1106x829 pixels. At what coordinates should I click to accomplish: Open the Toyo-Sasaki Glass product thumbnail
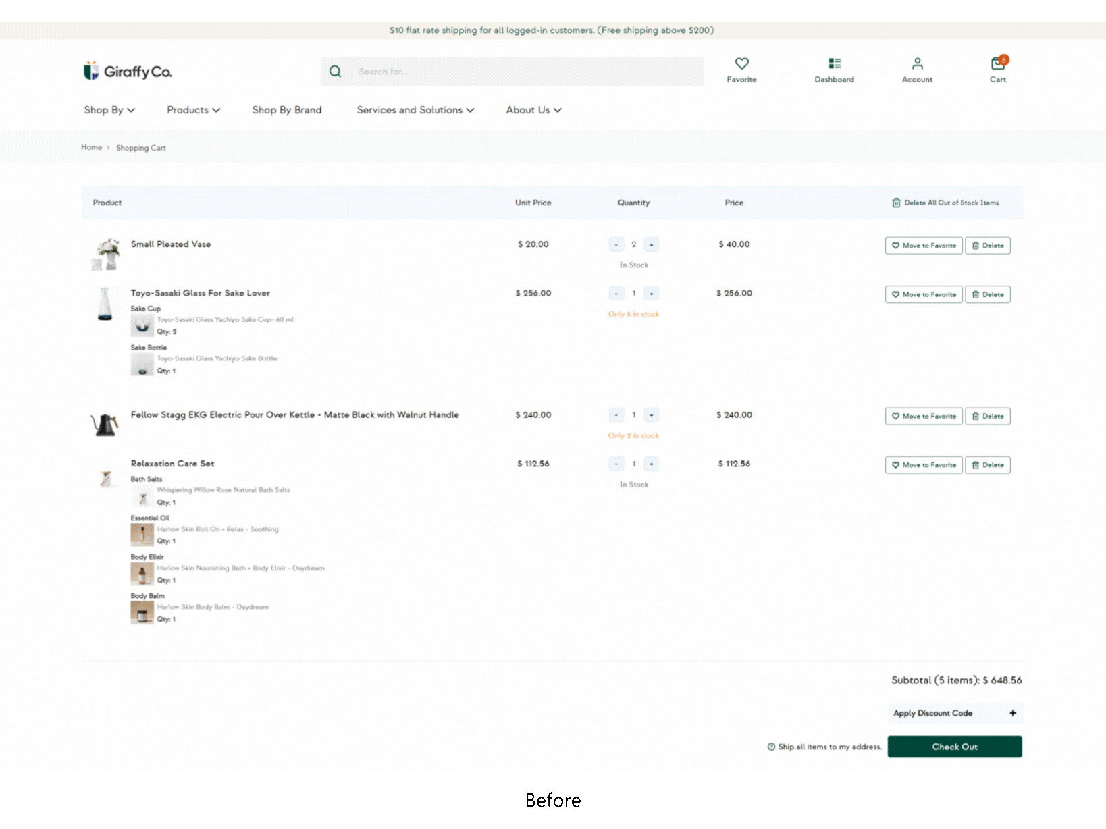point(105,303)
